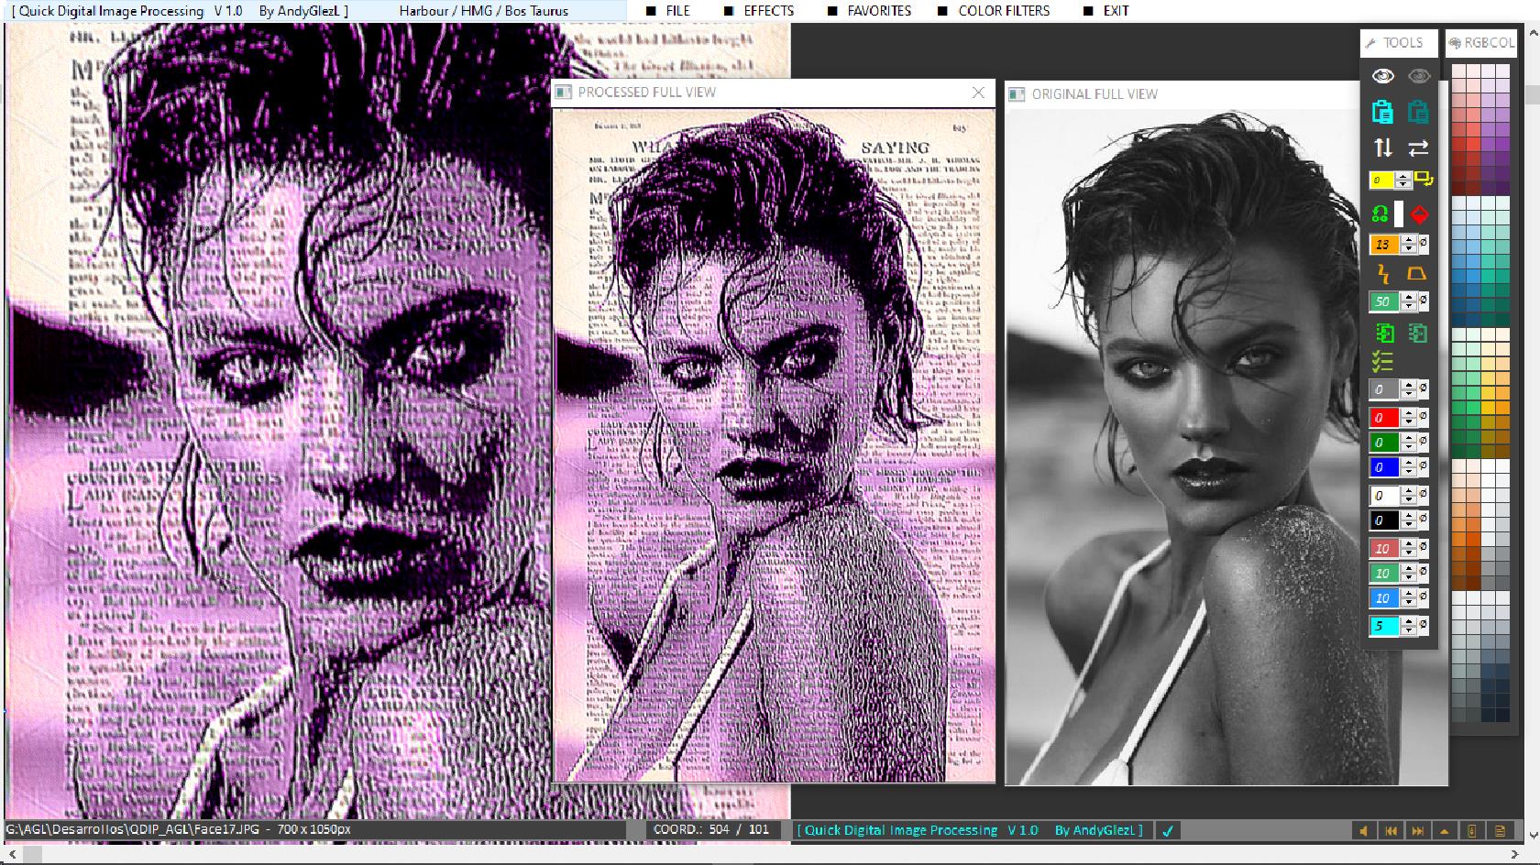Screen dimensions: 1540x865
Task: Toggle the cyan checkmark in status bar
Action: (1168, 831)
